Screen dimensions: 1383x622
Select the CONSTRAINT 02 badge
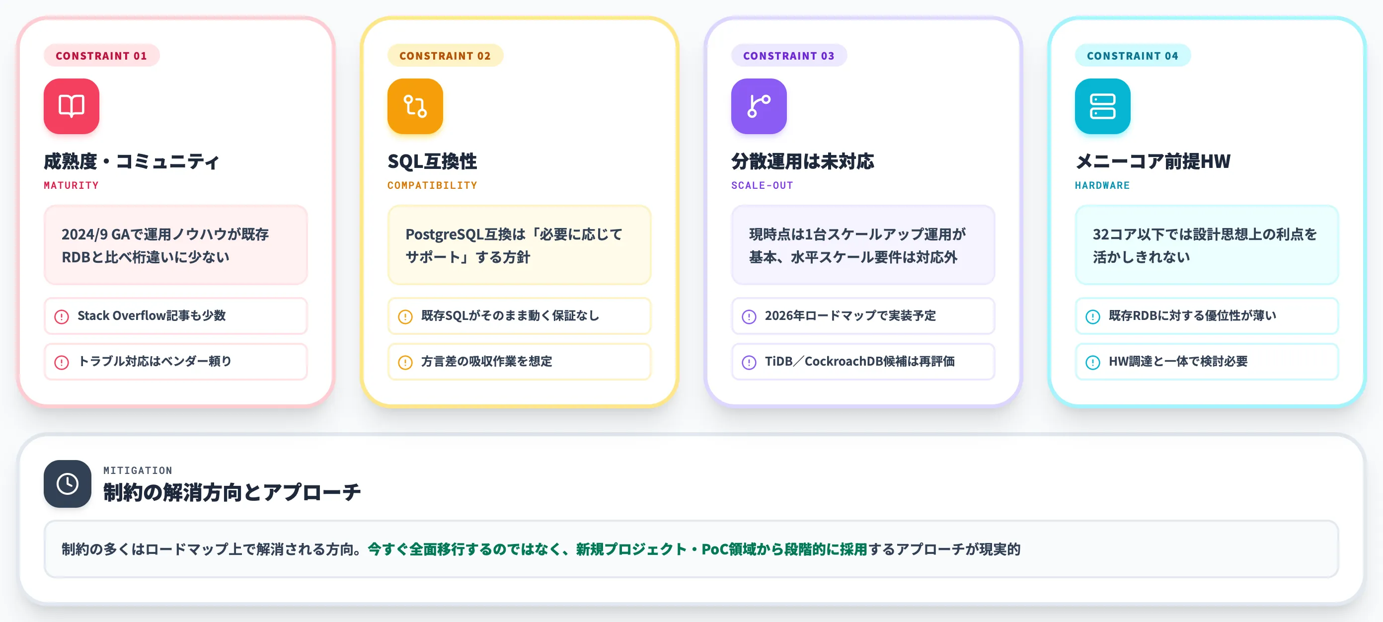coord(445,55)
